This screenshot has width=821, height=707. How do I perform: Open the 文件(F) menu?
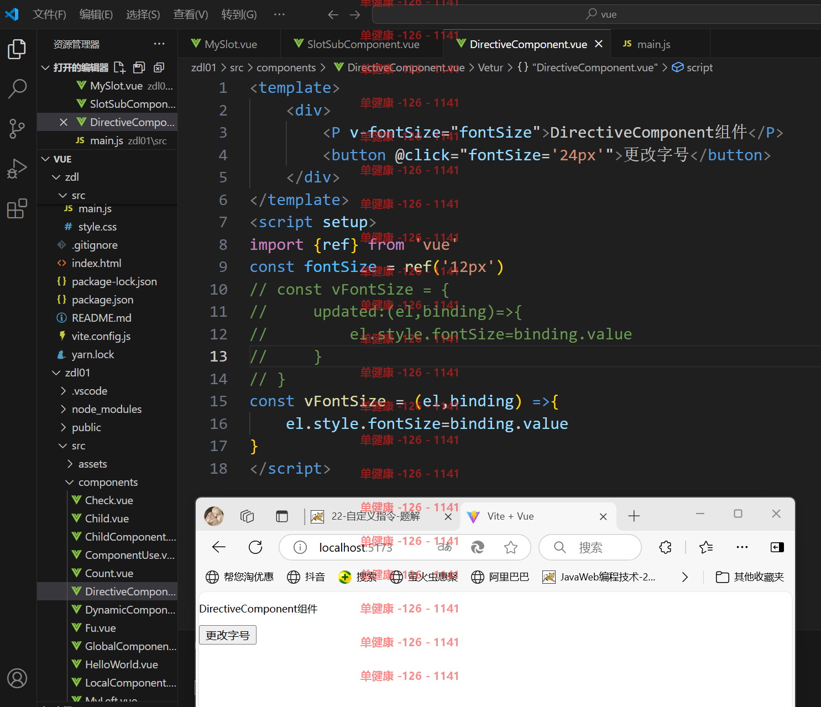pos(49,14)
